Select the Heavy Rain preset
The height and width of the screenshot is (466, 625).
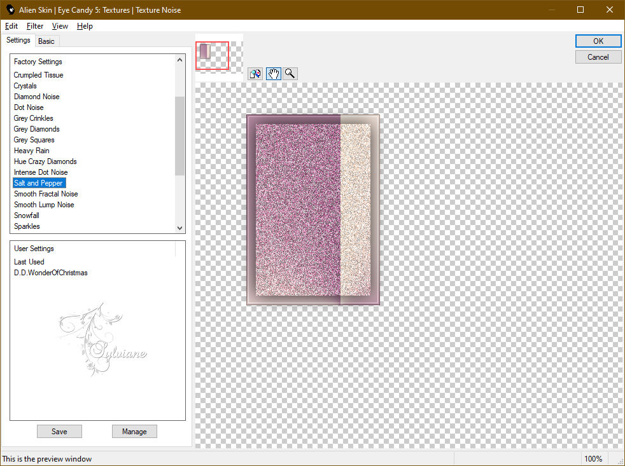[32, 151]
